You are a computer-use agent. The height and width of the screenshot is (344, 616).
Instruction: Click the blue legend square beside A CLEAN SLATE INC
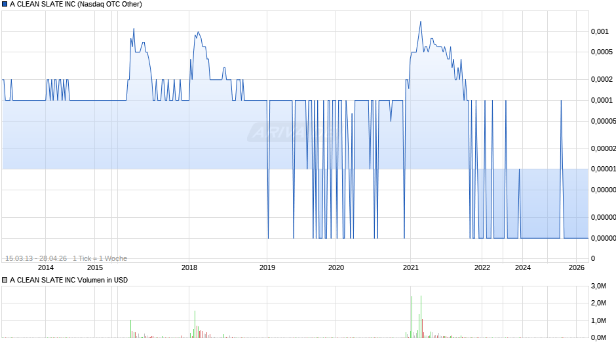coord(5,5)
